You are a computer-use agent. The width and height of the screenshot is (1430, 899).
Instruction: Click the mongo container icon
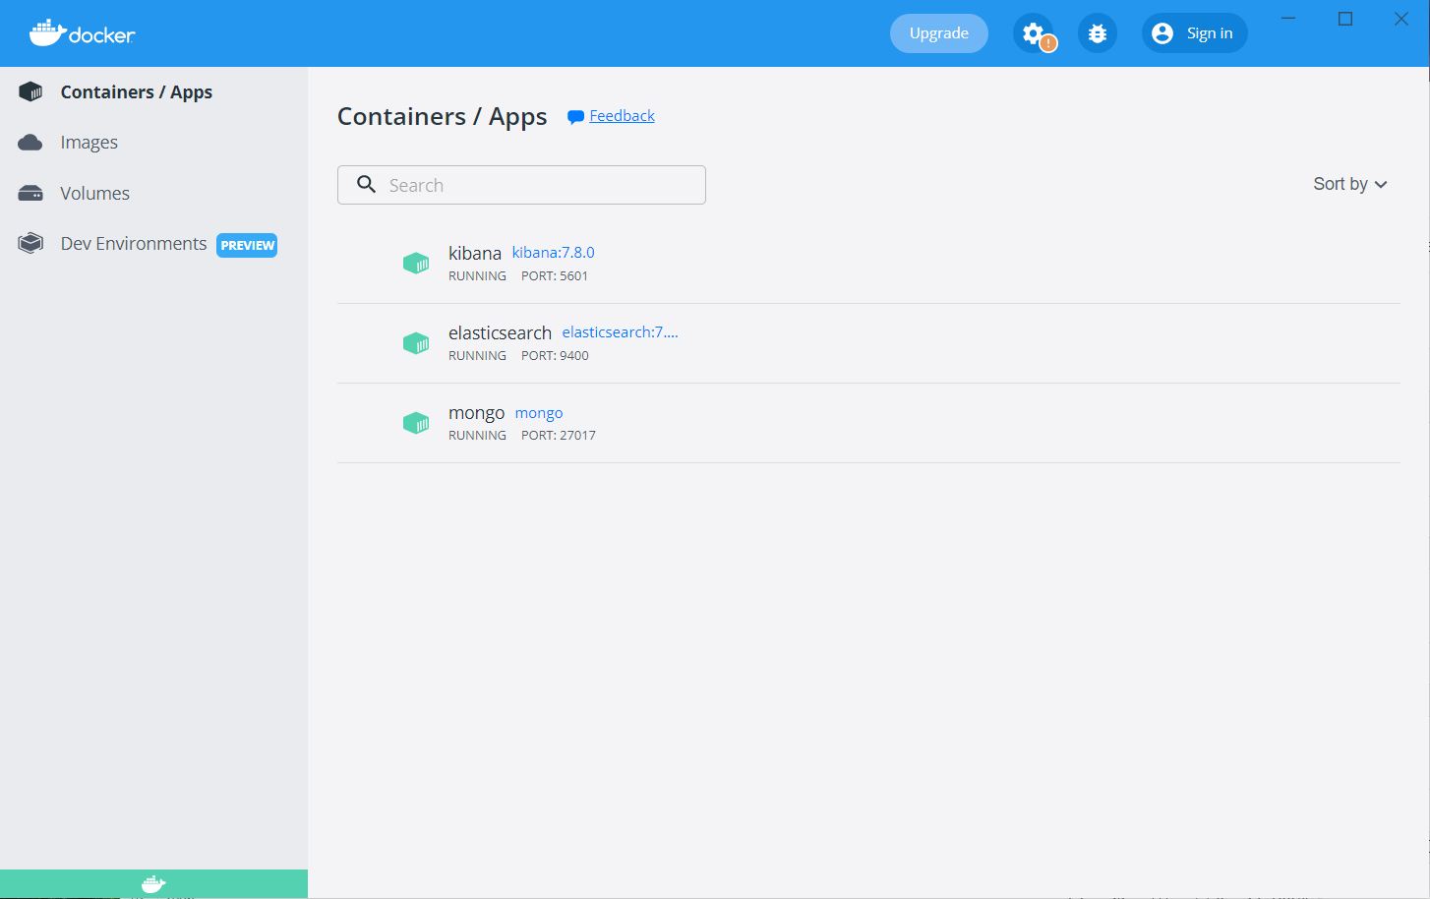click(416, 423)
